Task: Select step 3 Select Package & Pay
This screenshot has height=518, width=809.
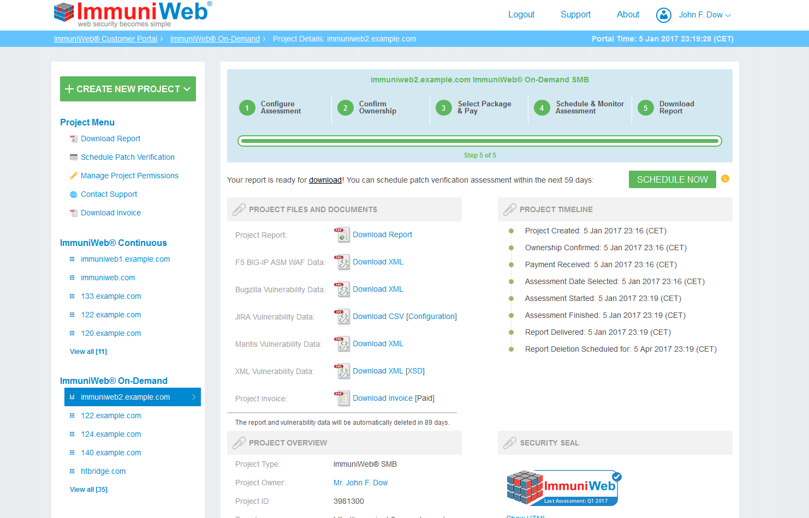Action: (x=474, y=107)
